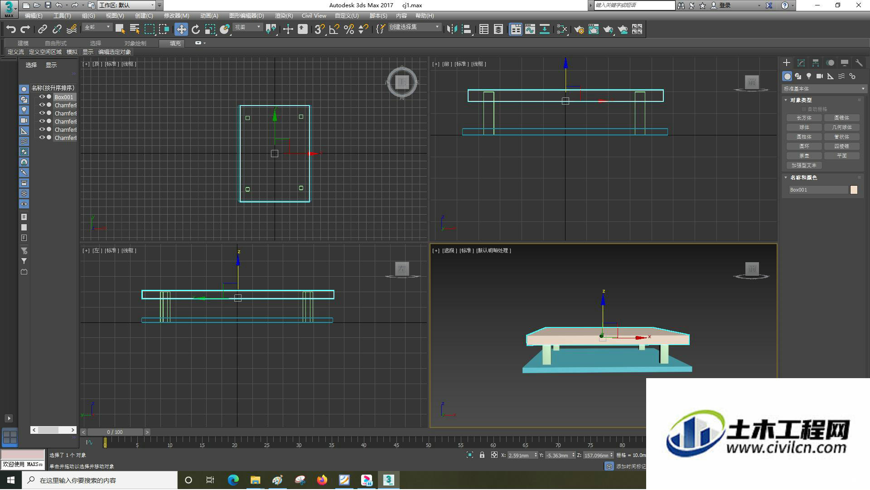The height and width of the screenshot is (490, 870).
Task: Click the Box001 object name field
Action: pyautogui.click(x=818, y=190)
